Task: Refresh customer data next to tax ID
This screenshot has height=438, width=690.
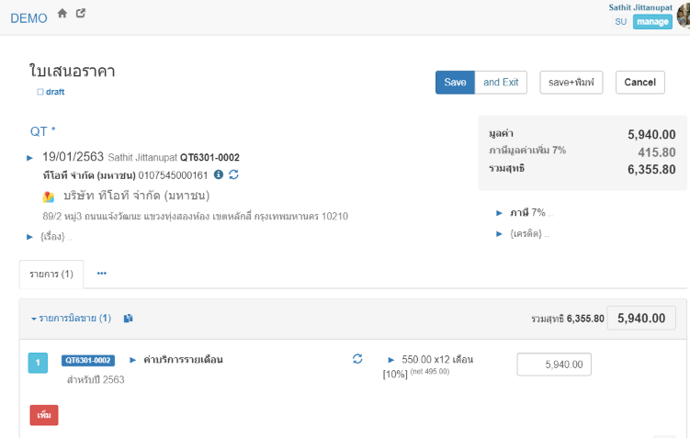Action: (233, 174)
